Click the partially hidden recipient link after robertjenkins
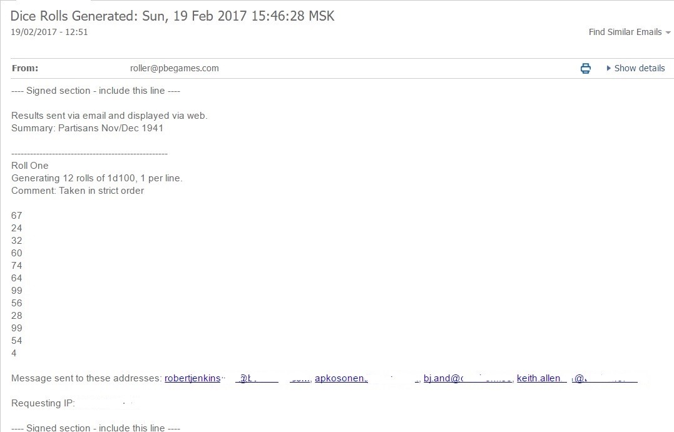Image resolution: width=674 pixels, height=432 pixels. 257,378
